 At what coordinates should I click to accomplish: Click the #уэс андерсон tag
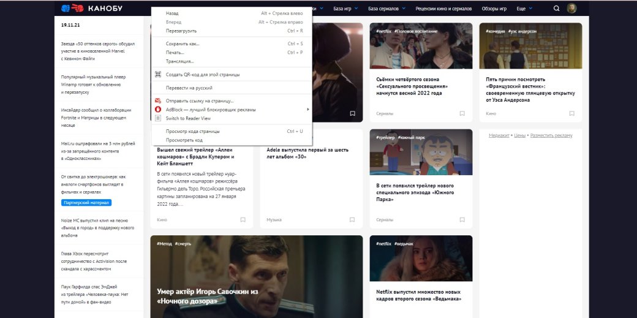pyautogui.click(x=522, y=31)
